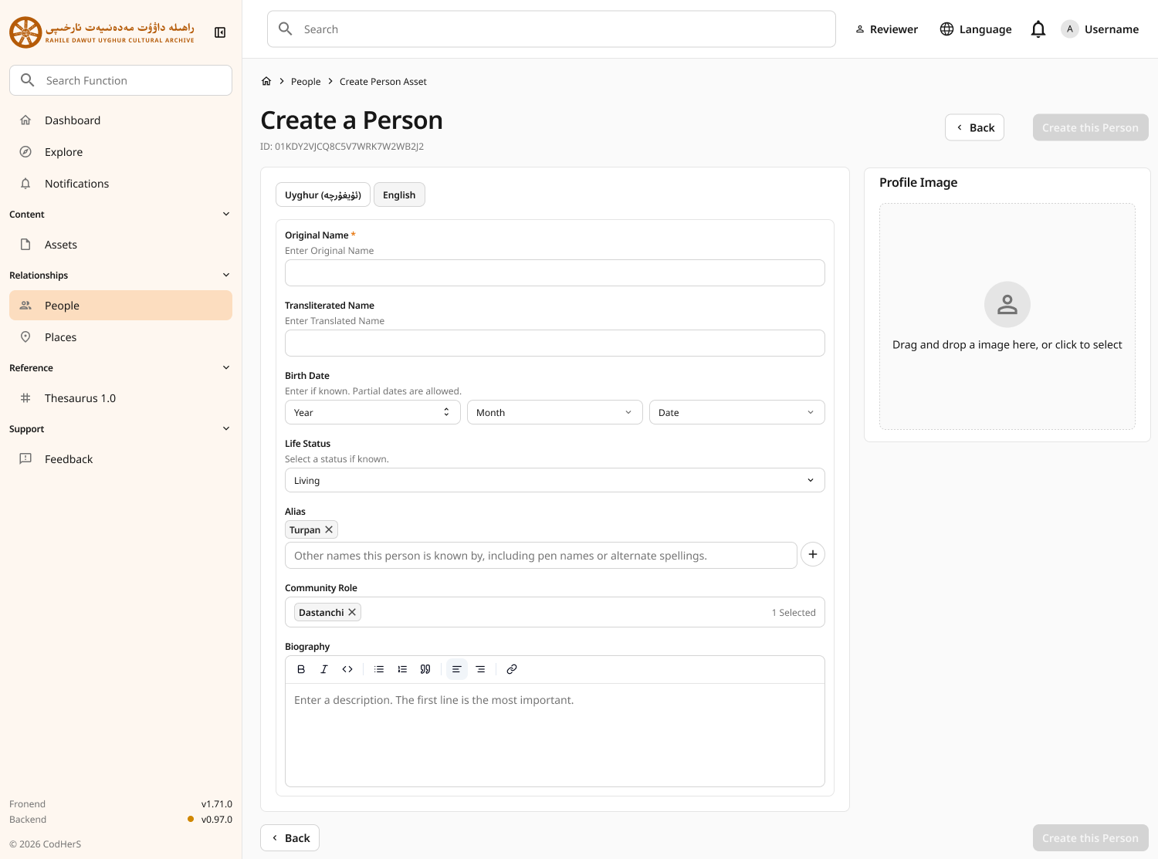This screenshot has width=1158, height=859.
Task: Insert a hyperlink in the Biography editor
Action: click(x=511, y=669)
